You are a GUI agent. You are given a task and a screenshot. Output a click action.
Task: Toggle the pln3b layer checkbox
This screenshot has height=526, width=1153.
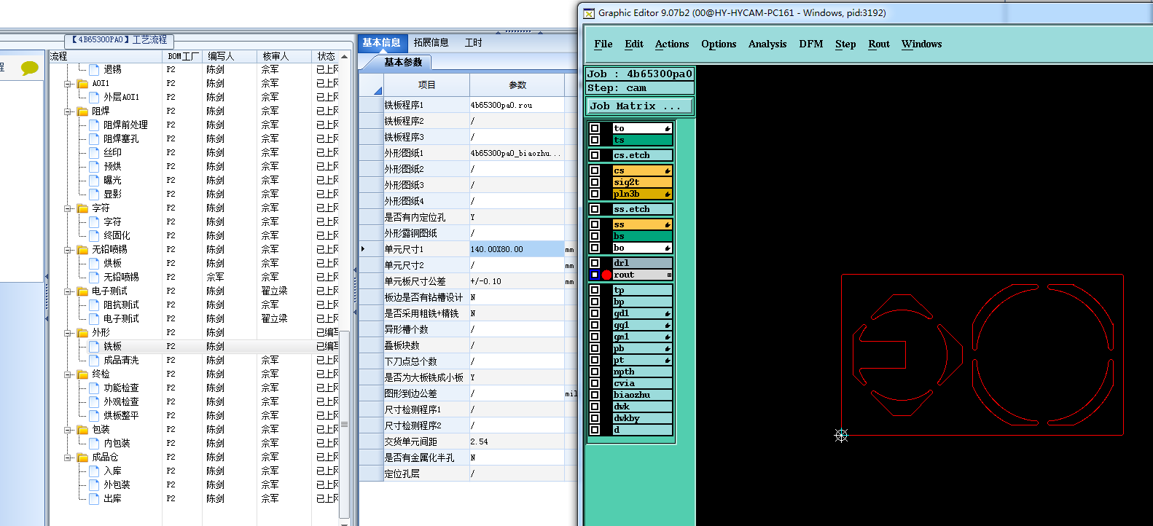click(595, 194)
